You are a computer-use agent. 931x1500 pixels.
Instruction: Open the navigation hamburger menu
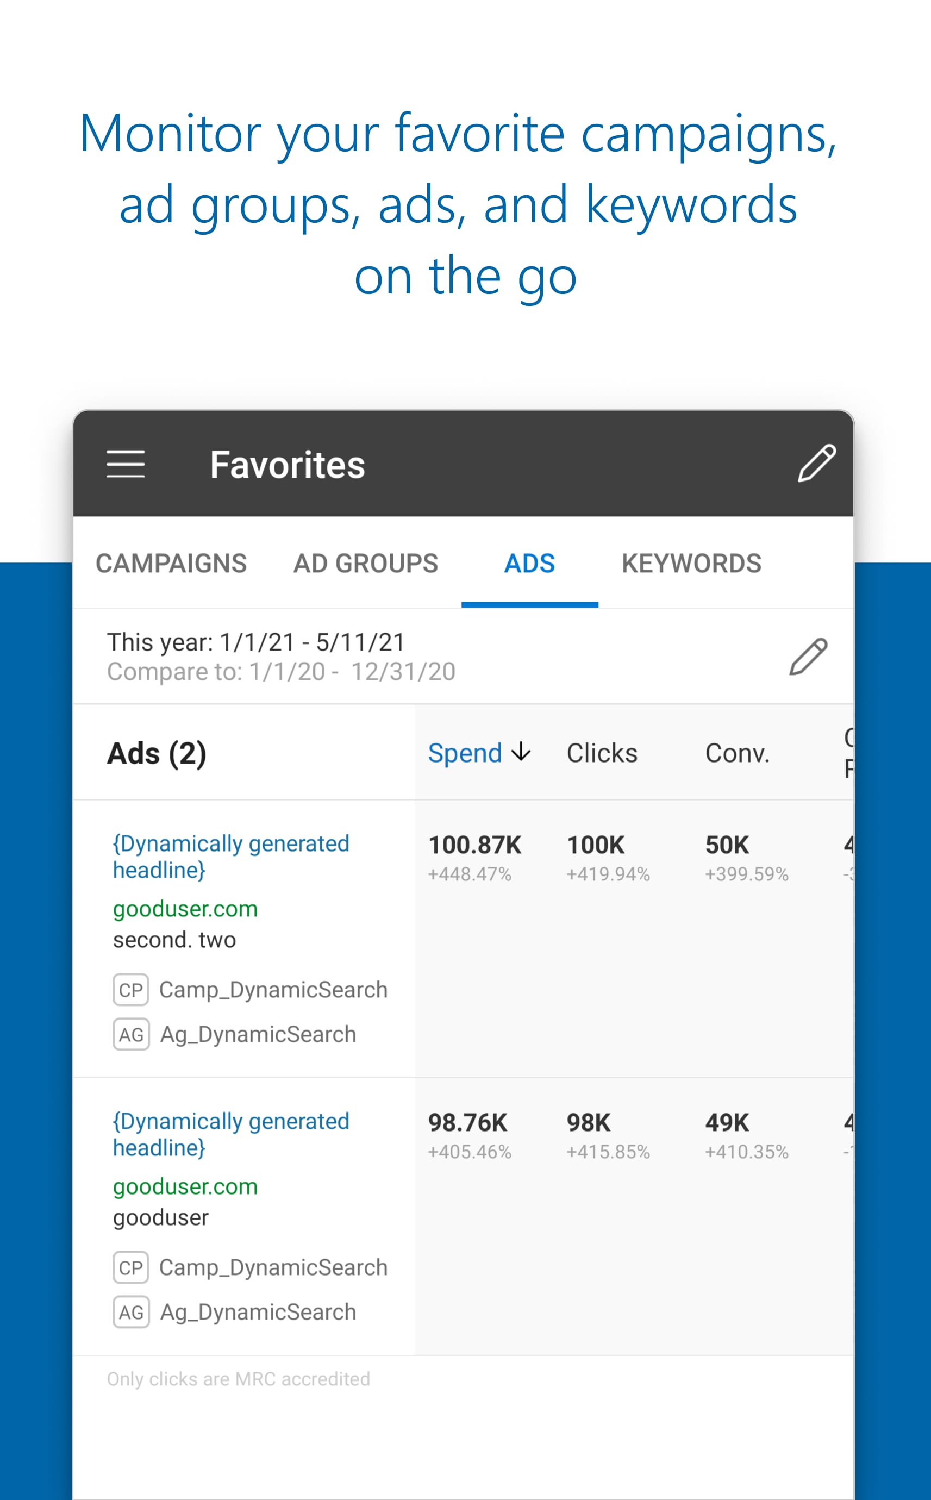tap(126, 465)
